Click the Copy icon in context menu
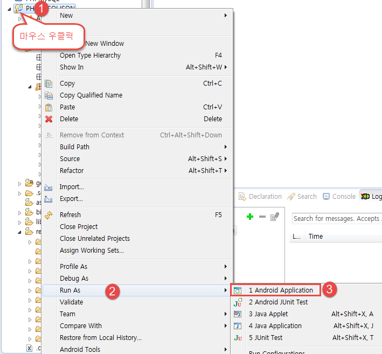This screenshot has width=382, height=354. pyautogui.click(x=48, y=84)
